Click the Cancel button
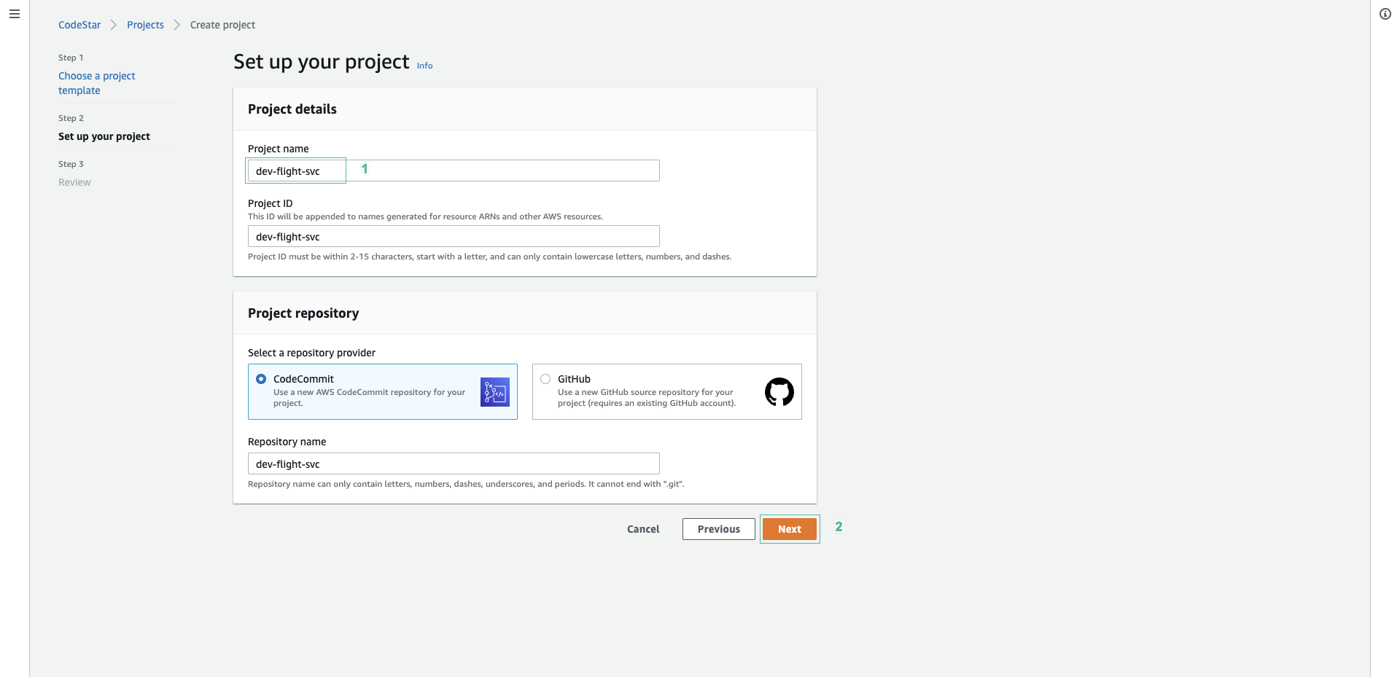The height and width of the screenshot is (677, 1400). pos(643,529)
